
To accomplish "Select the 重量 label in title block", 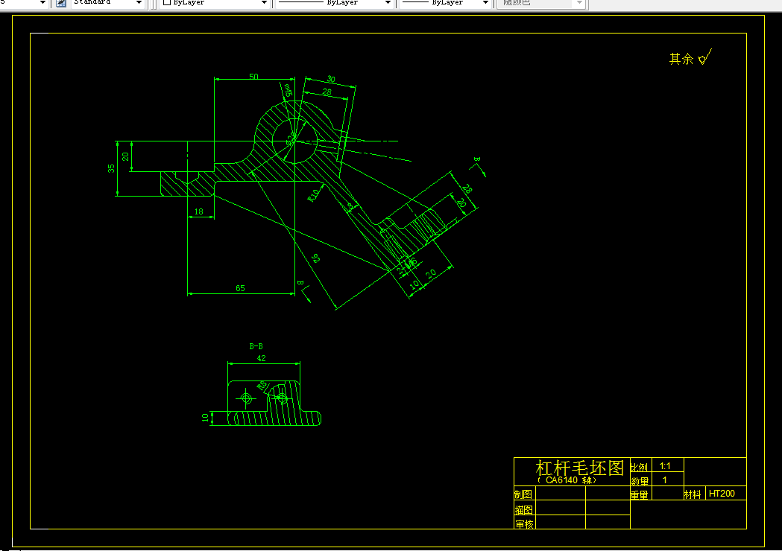I will coord(640,495).
